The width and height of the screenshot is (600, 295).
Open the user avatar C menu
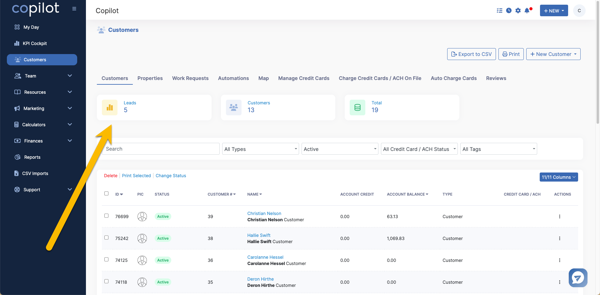pyautogui.click(x=579, y=11)
